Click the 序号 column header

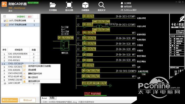(x=4, y=50)
